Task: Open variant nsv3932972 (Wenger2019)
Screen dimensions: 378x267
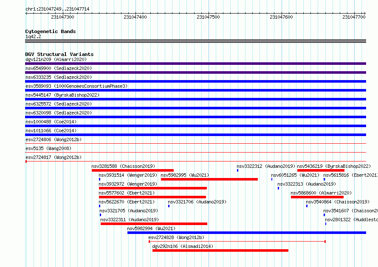Action: pyautogui.click(x=128, y=184)
